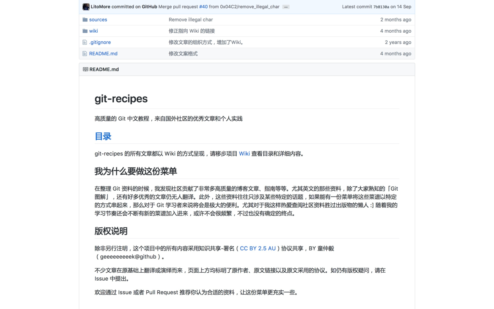Open the sources directory

(98, 20)
